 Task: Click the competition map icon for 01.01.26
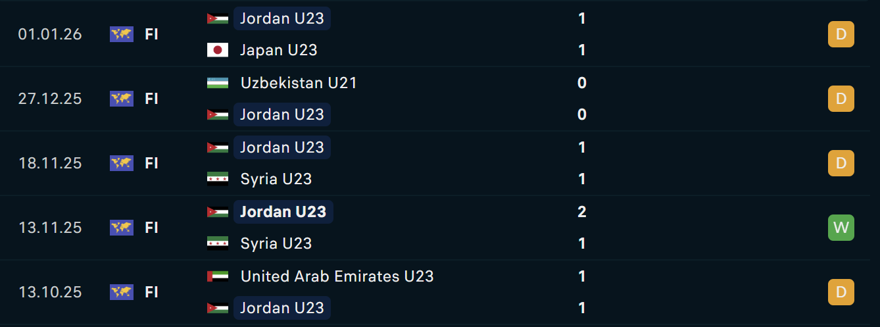(122, 34)
